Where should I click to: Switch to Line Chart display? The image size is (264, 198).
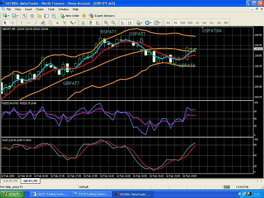tap(98, 23)
